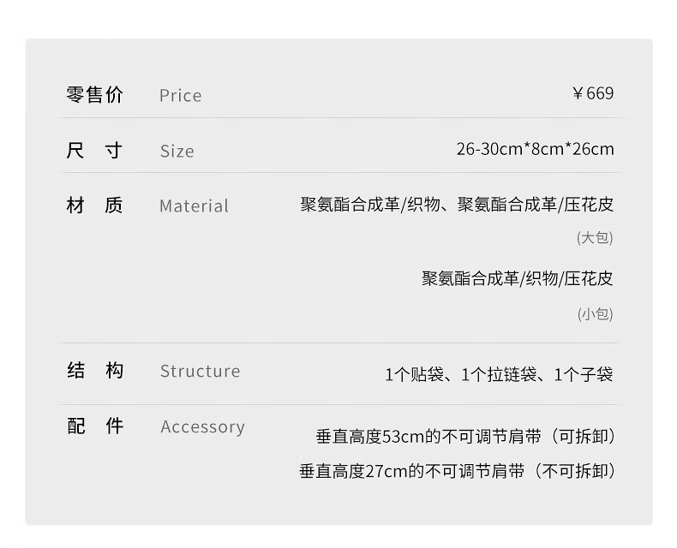The height and width of the screenshot is (548, 677).
Task: Click the 尺寸 row label
Action: (95, 151)
